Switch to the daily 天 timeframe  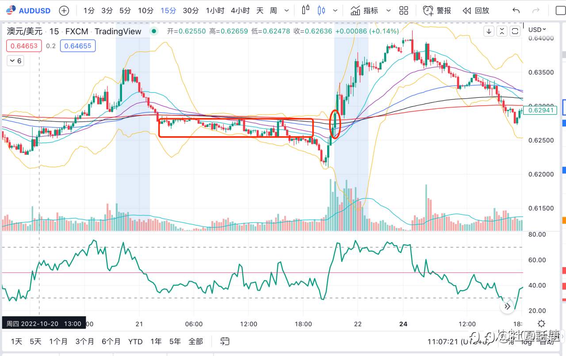[x=260, y=11]
